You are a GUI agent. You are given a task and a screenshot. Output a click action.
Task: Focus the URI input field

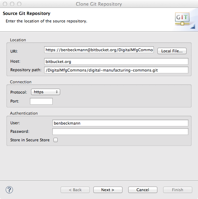click(x=99, y=50)
